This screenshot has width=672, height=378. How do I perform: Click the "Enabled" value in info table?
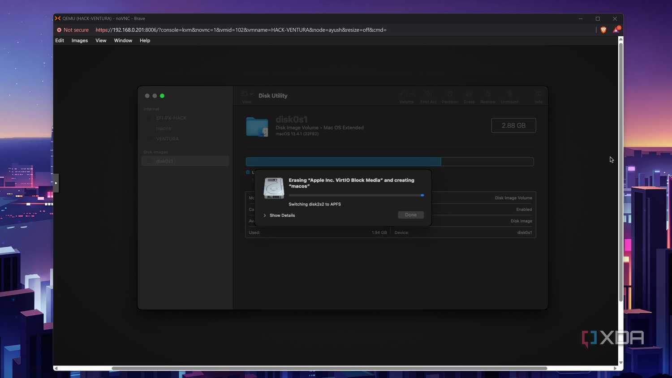tap(524, 210)
